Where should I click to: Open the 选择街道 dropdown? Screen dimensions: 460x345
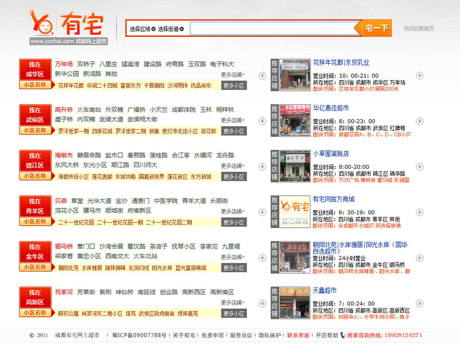click(171, 29)
